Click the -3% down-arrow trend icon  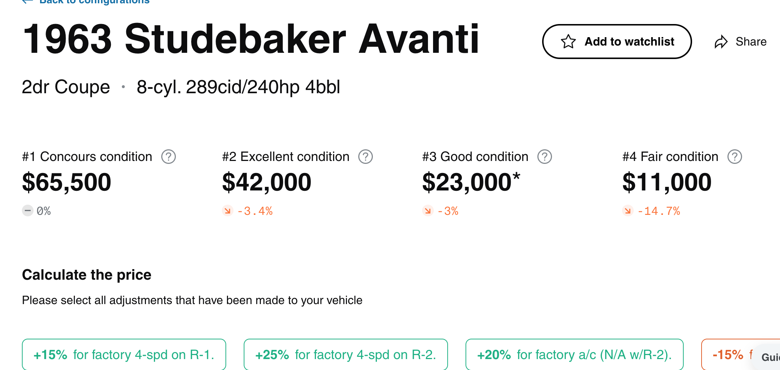point(428,210)
